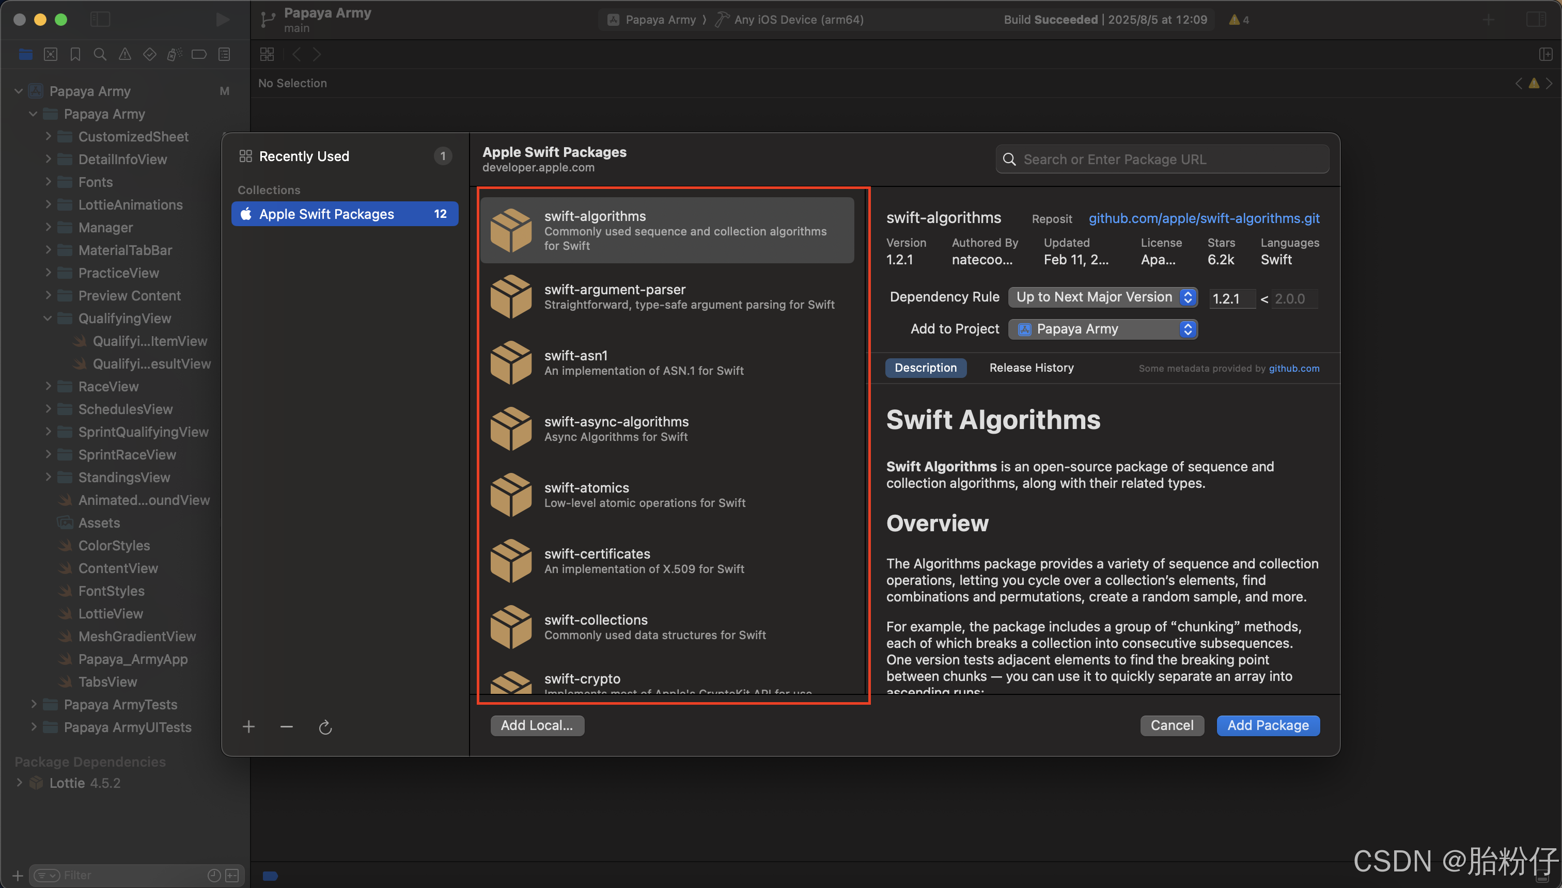
Task: Open the Project navigator folder icon
Action: click(26, 55)
